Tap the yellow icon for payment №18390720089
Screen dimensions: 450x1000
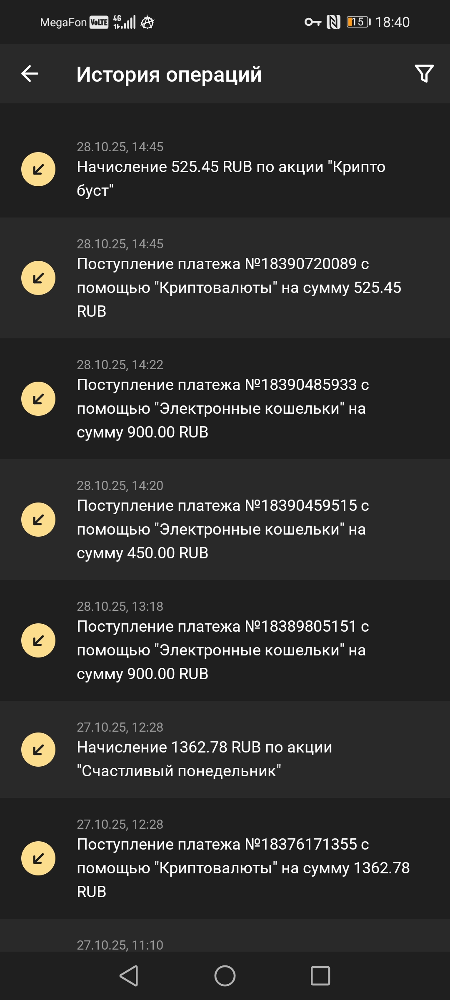pyautogui.click(x=38, y=278)
